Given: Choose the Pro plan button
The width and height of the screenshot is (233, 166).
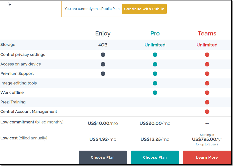Looking at the screenshot, I should (x=155, y=157).
